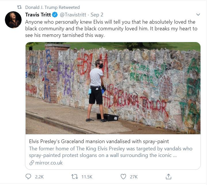Click the link chain icon beside mirror.co.uk
The height and width of the screenshot is (185, 216).
pyautogui.click(x=32, y=163)
